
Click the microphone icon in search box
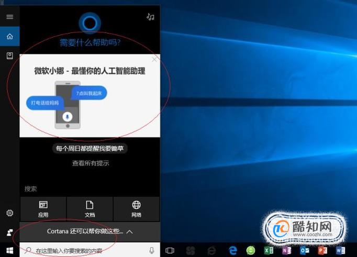pyautogui.click(x=152, y=250)
